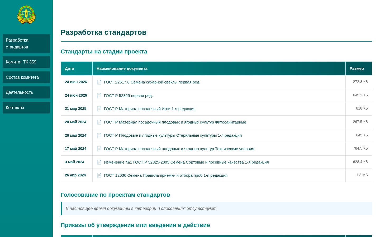Open the Контакты sidebar item

pyautogui.click(x=26, y=107)
